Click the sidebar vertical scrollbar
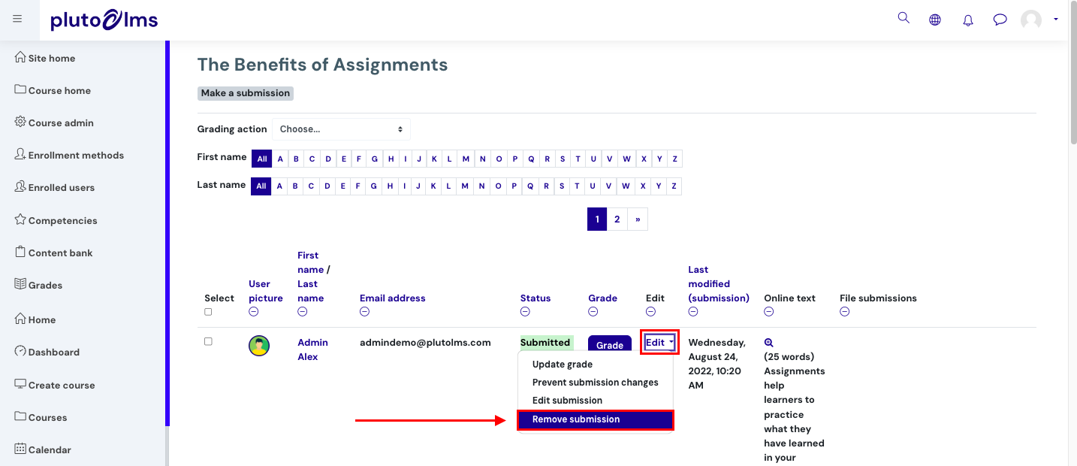 167,233
